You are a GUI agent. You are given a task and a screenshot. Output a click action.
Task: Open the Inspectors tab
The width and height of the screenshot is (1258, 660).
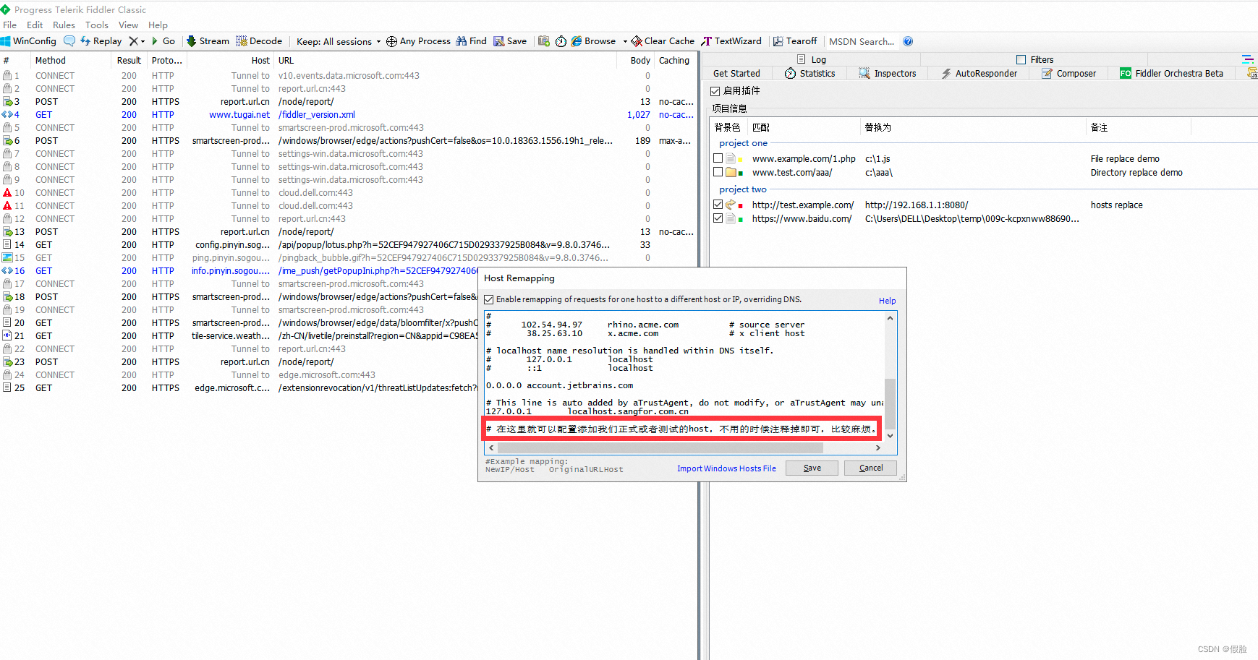[888, 73]
